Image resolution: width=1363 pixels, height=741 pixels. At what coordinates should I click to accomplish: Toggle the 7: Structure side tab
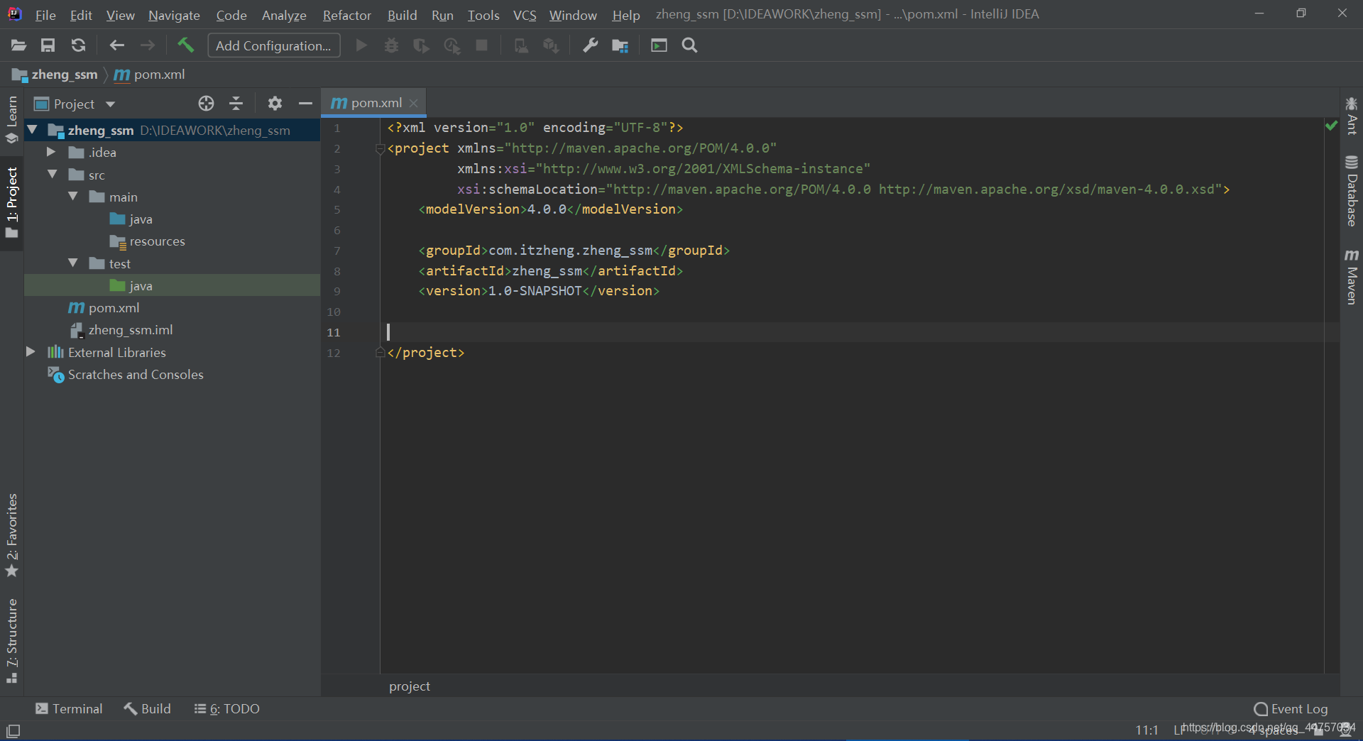point(11,641)
